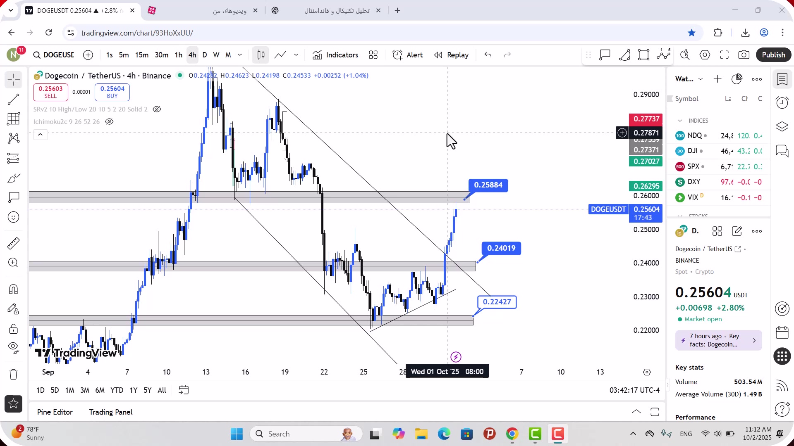This screenshot has width=794, height=446.
Task: Set chart range to All
Action: tap(162, 390)
